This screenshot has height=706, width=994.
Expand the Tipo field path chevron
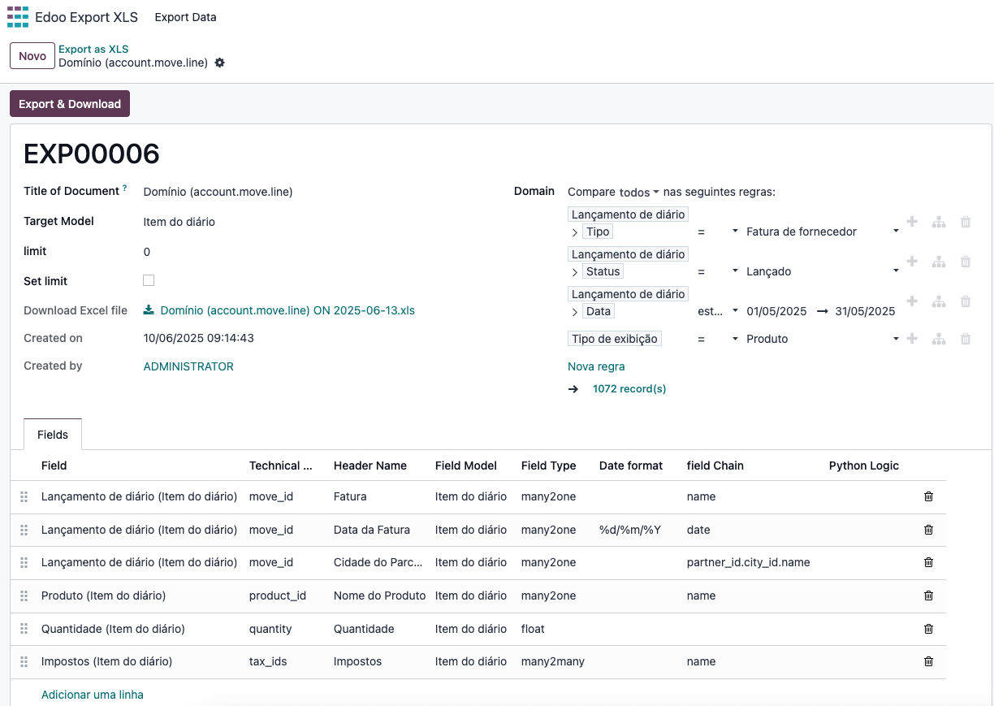[575, 232]
